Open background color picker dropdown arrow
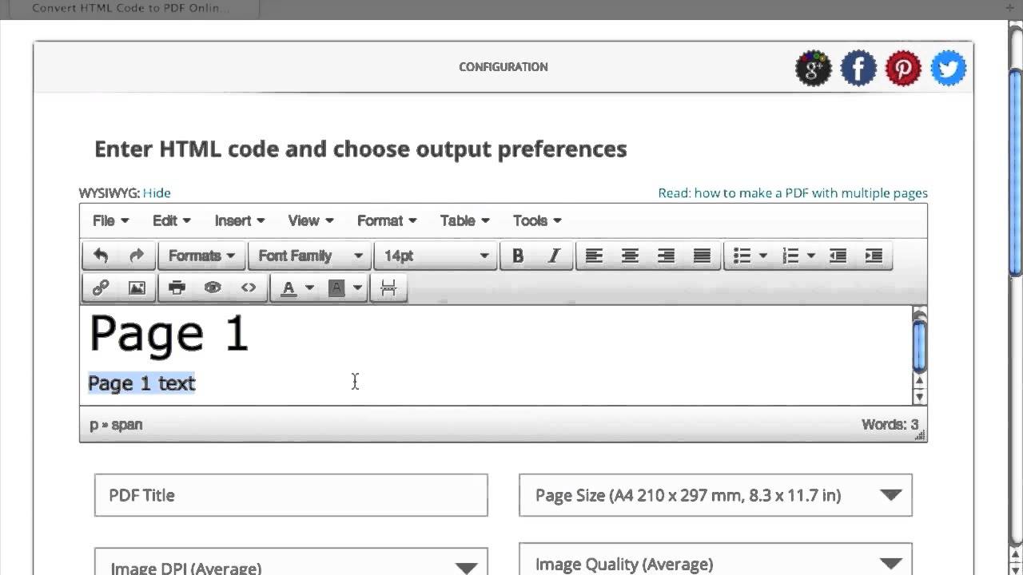The height and width of the screenshot is (575, 1023). pos(357,287)
